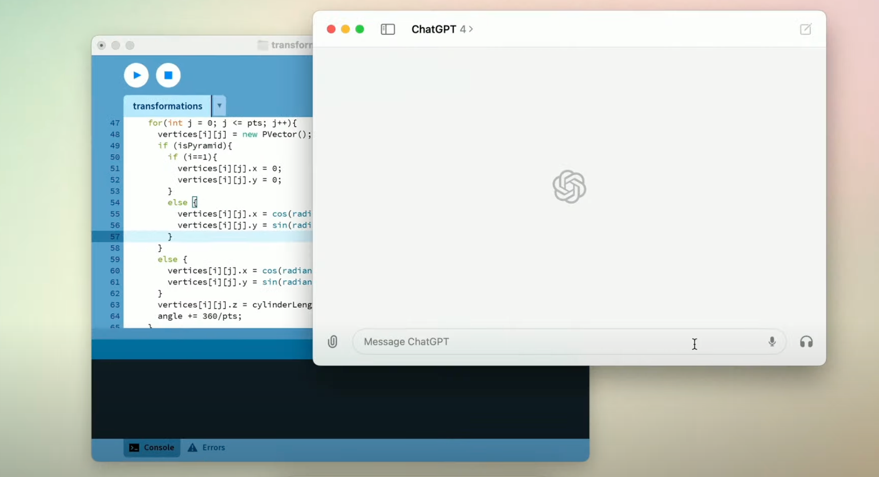Click line number 57 in the editor gutter
Viewport: 879px width, 477px height.
115,237
